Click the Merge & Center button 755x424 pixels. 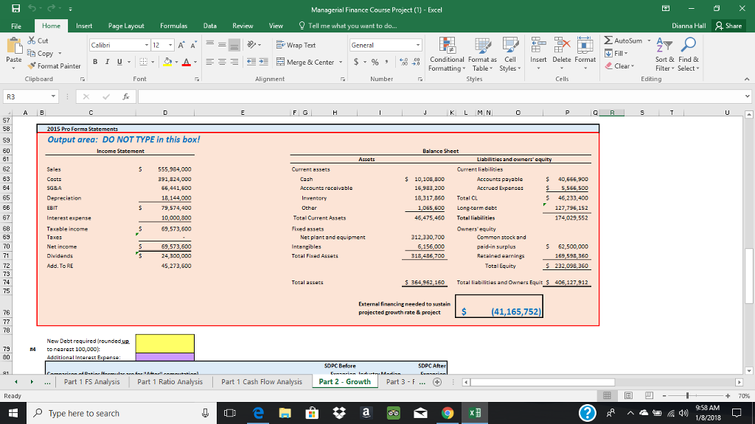305,62
